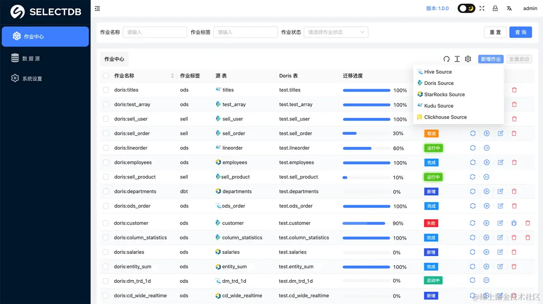
Task: Click the doris:sell_order progress bar at 30%
Action: (367, 134)
